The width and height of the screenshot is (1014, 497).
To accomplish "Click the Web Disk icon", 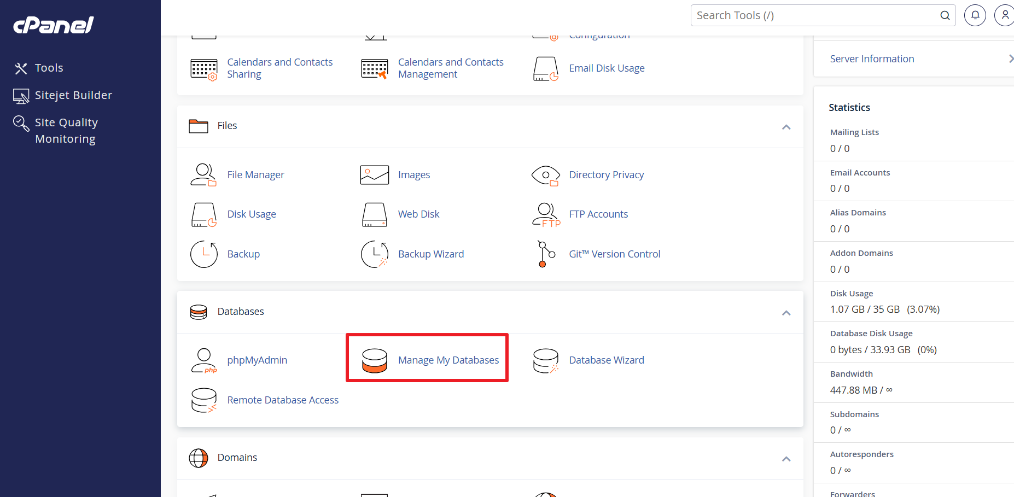I will pos(375,215).
